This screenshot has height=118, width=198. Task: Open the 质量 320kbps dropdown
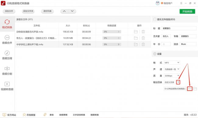click(172, 76)
